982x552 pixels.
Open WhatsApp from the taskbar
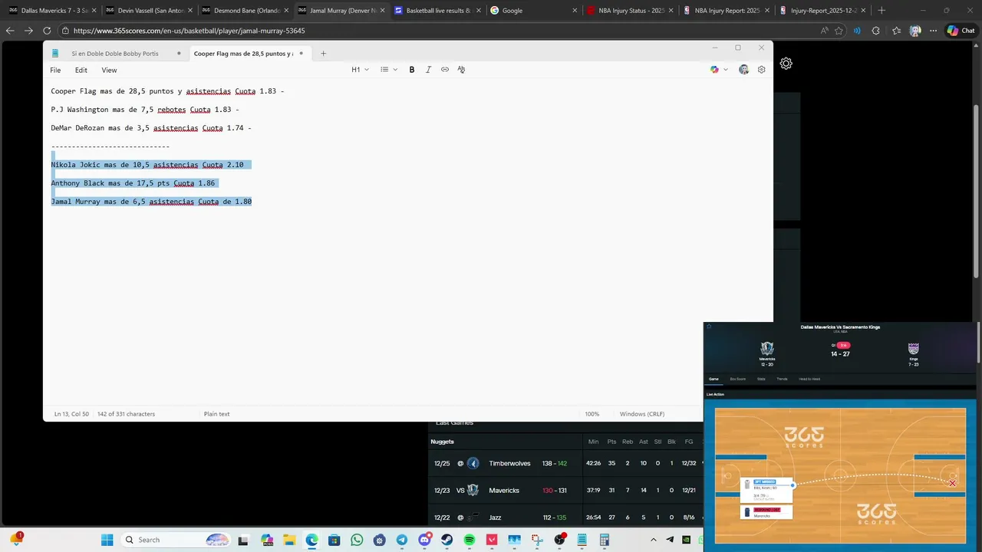pos(357,540)
